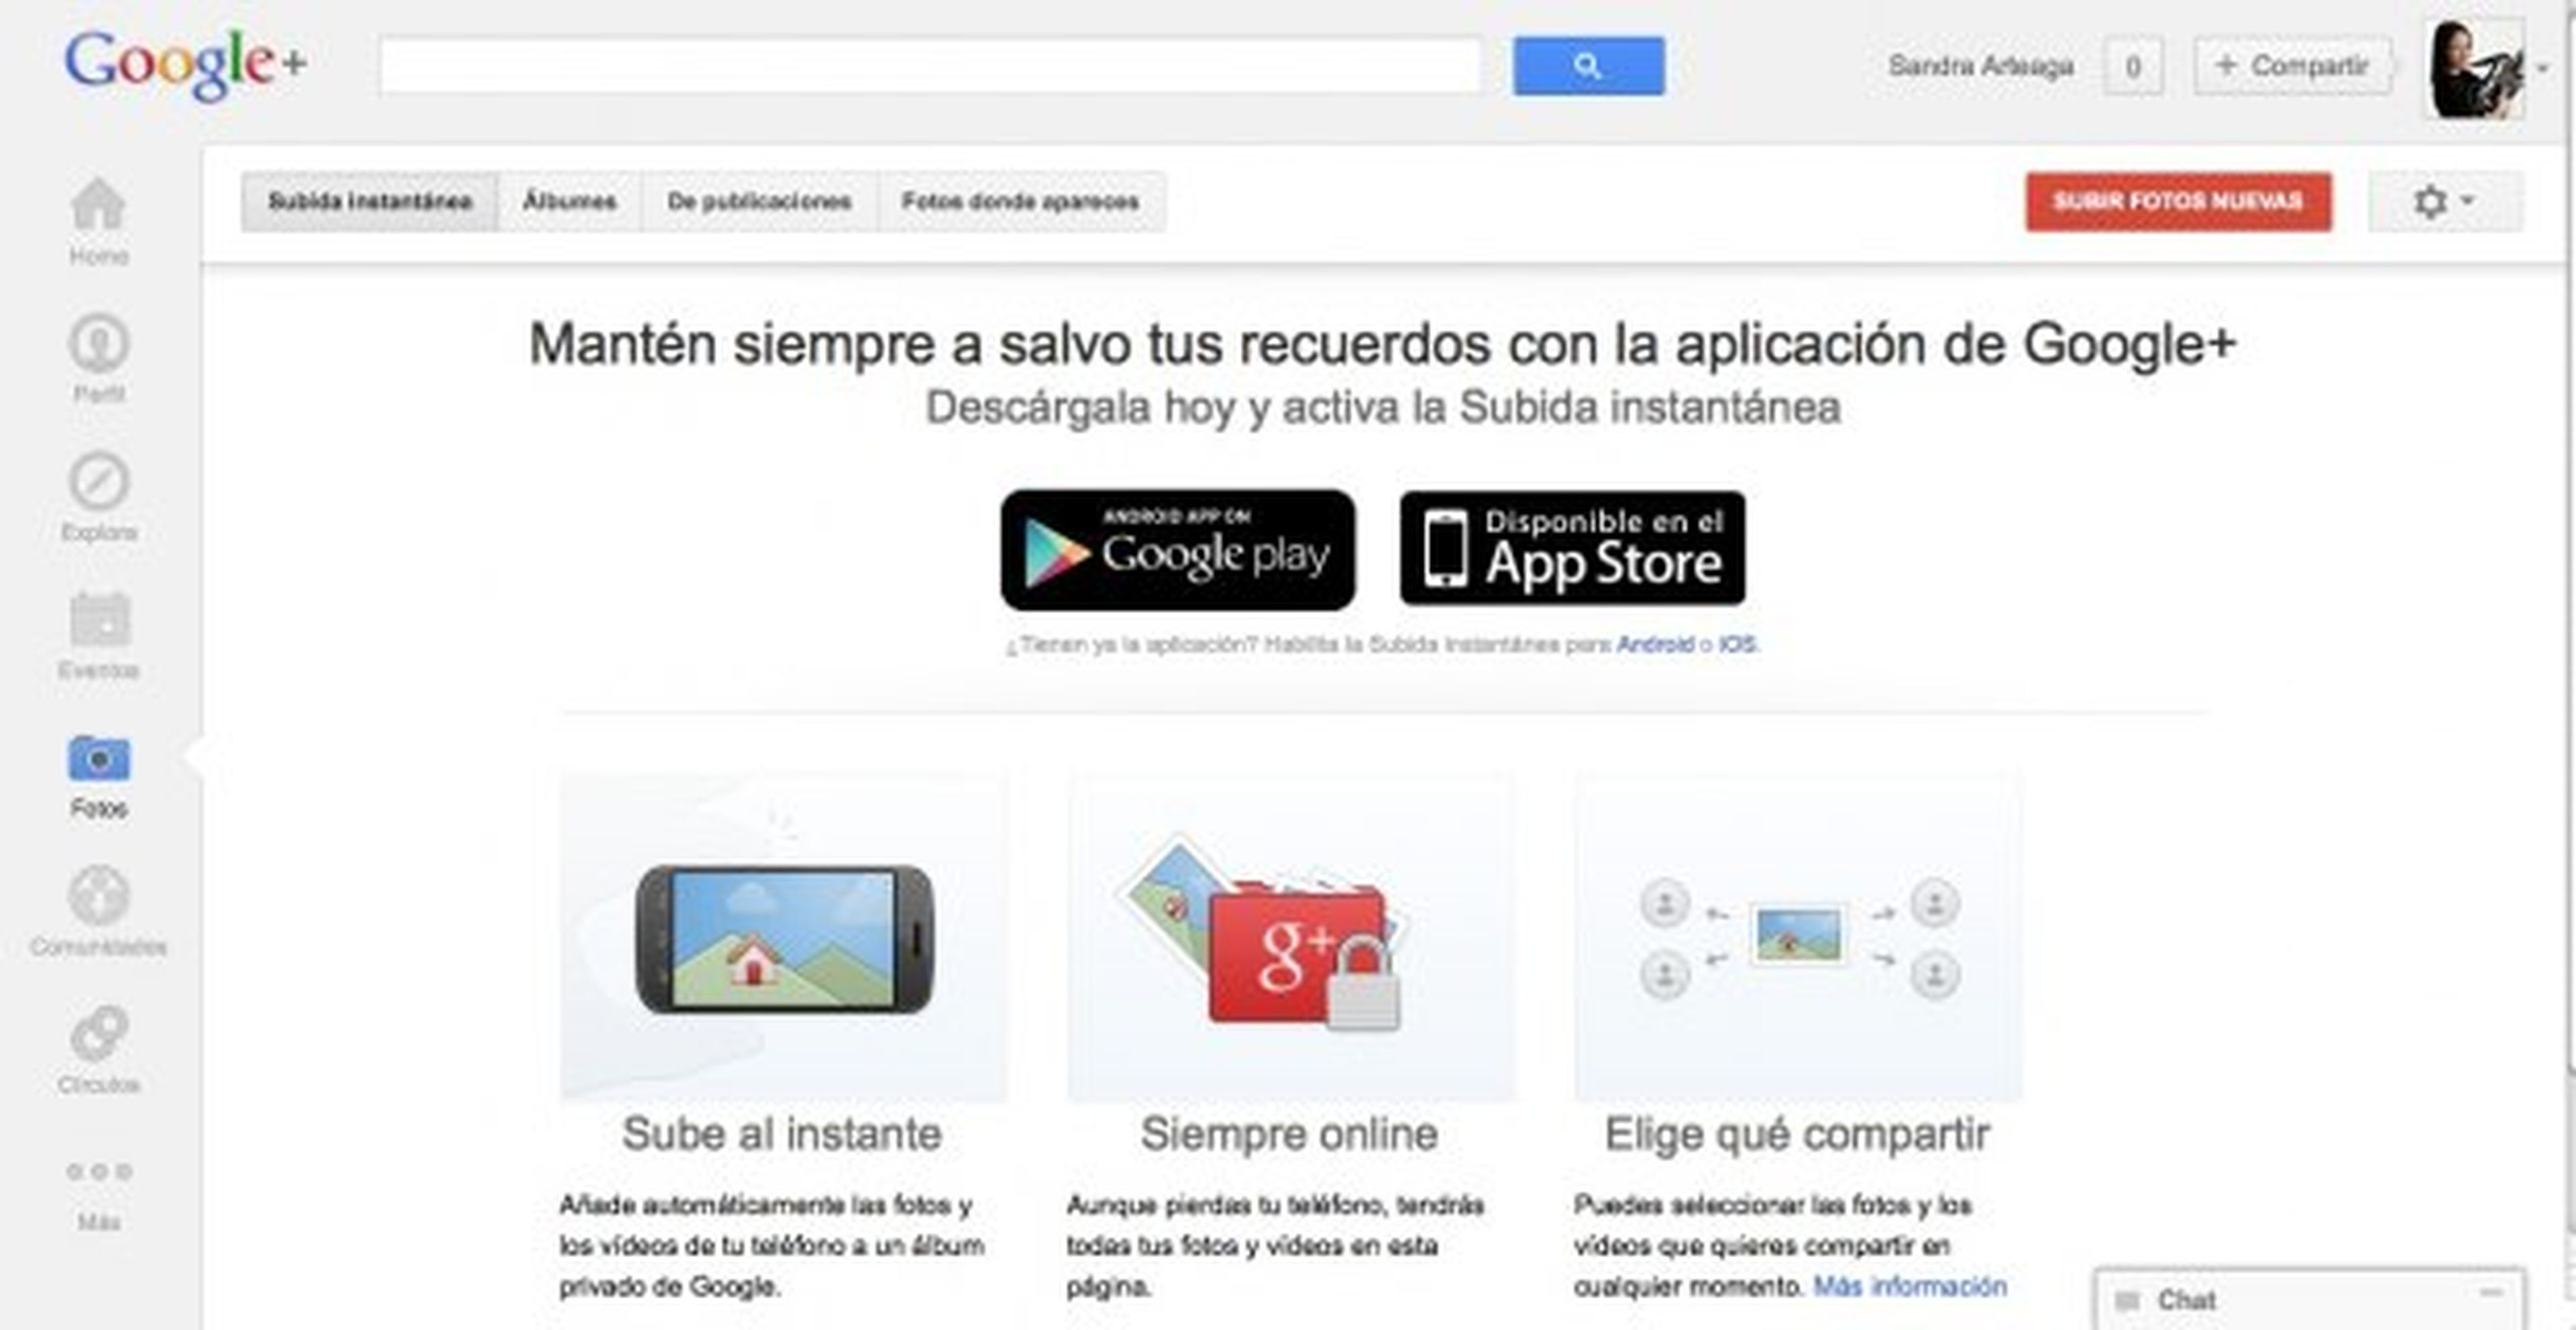The width and height of the screenshot is (2576, 1330).
Task: Click the SUBIR FOTOS NUEVAS button
Action: point(2178,202)
